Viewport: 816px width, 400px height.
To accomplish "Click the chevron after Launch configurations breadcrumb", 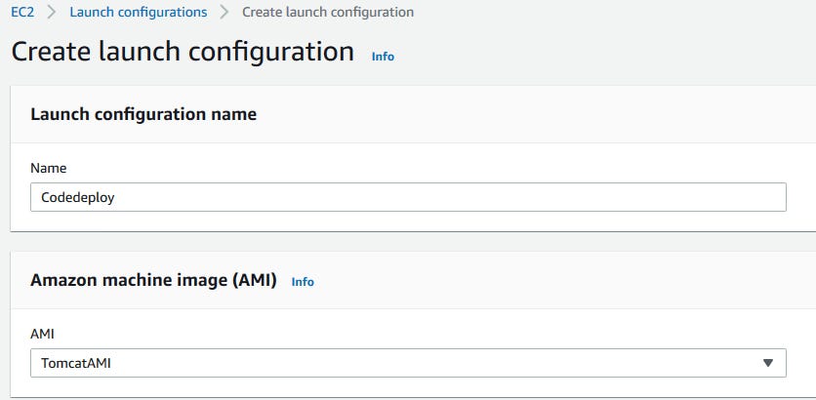I will pos(224,13).
